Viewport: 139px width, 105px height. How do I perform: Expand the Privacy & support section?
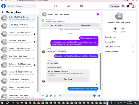(119, 52)
